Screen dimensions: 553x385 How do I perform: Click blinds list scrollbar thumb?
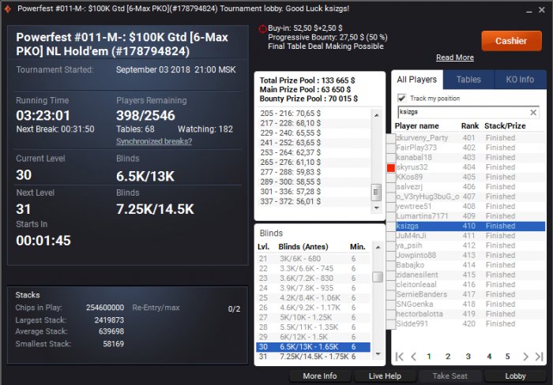[378, 277]
